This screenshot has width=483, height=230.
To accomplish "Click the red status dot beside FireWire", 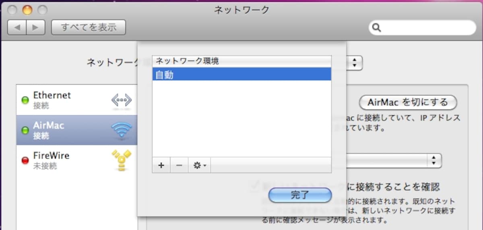I will click(x=25, y=160).
